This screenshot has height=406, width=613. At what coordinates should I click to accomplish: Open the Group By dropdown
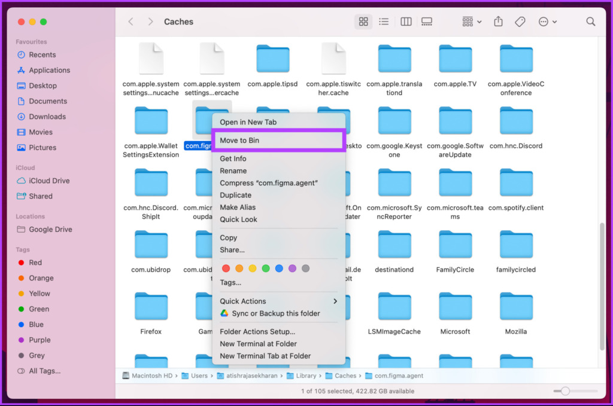472,22
